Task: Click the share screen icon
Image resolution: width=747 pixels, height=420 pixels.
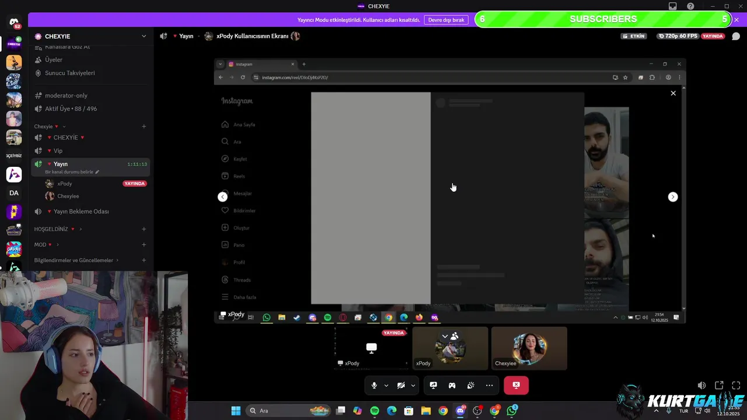Action: [433, 386]
